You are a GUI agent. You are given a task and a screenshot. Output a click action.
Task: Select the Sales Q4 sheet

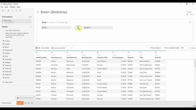(8, 75)
